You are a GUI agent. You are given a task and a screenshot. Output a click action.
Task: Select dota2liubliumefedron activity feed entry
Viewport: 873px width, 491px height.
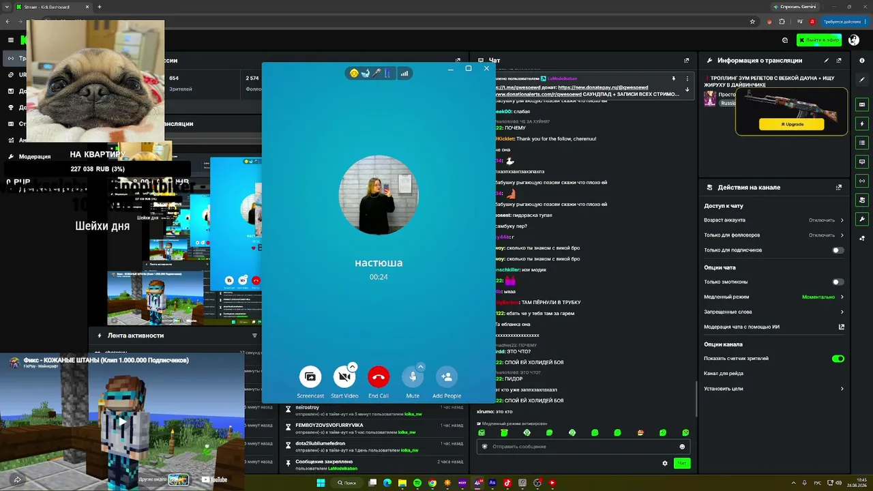pos(375,447)
